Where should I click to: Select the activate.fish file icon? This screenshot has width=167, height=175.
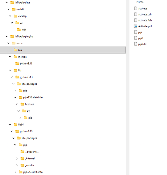click(x=135, y=20)
